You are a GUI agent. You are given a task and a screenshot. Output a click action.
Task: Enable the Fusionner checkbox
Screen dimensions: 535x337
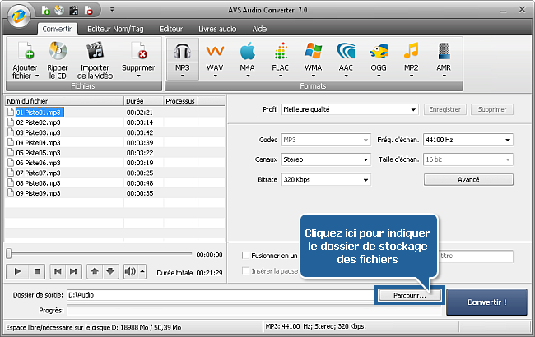click(x=245, y=256)
